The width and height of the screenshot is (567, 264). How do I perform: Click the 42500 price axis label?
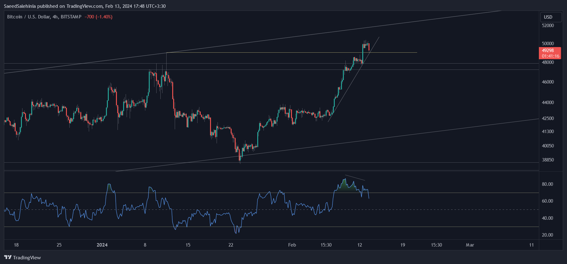pos(548,118)
